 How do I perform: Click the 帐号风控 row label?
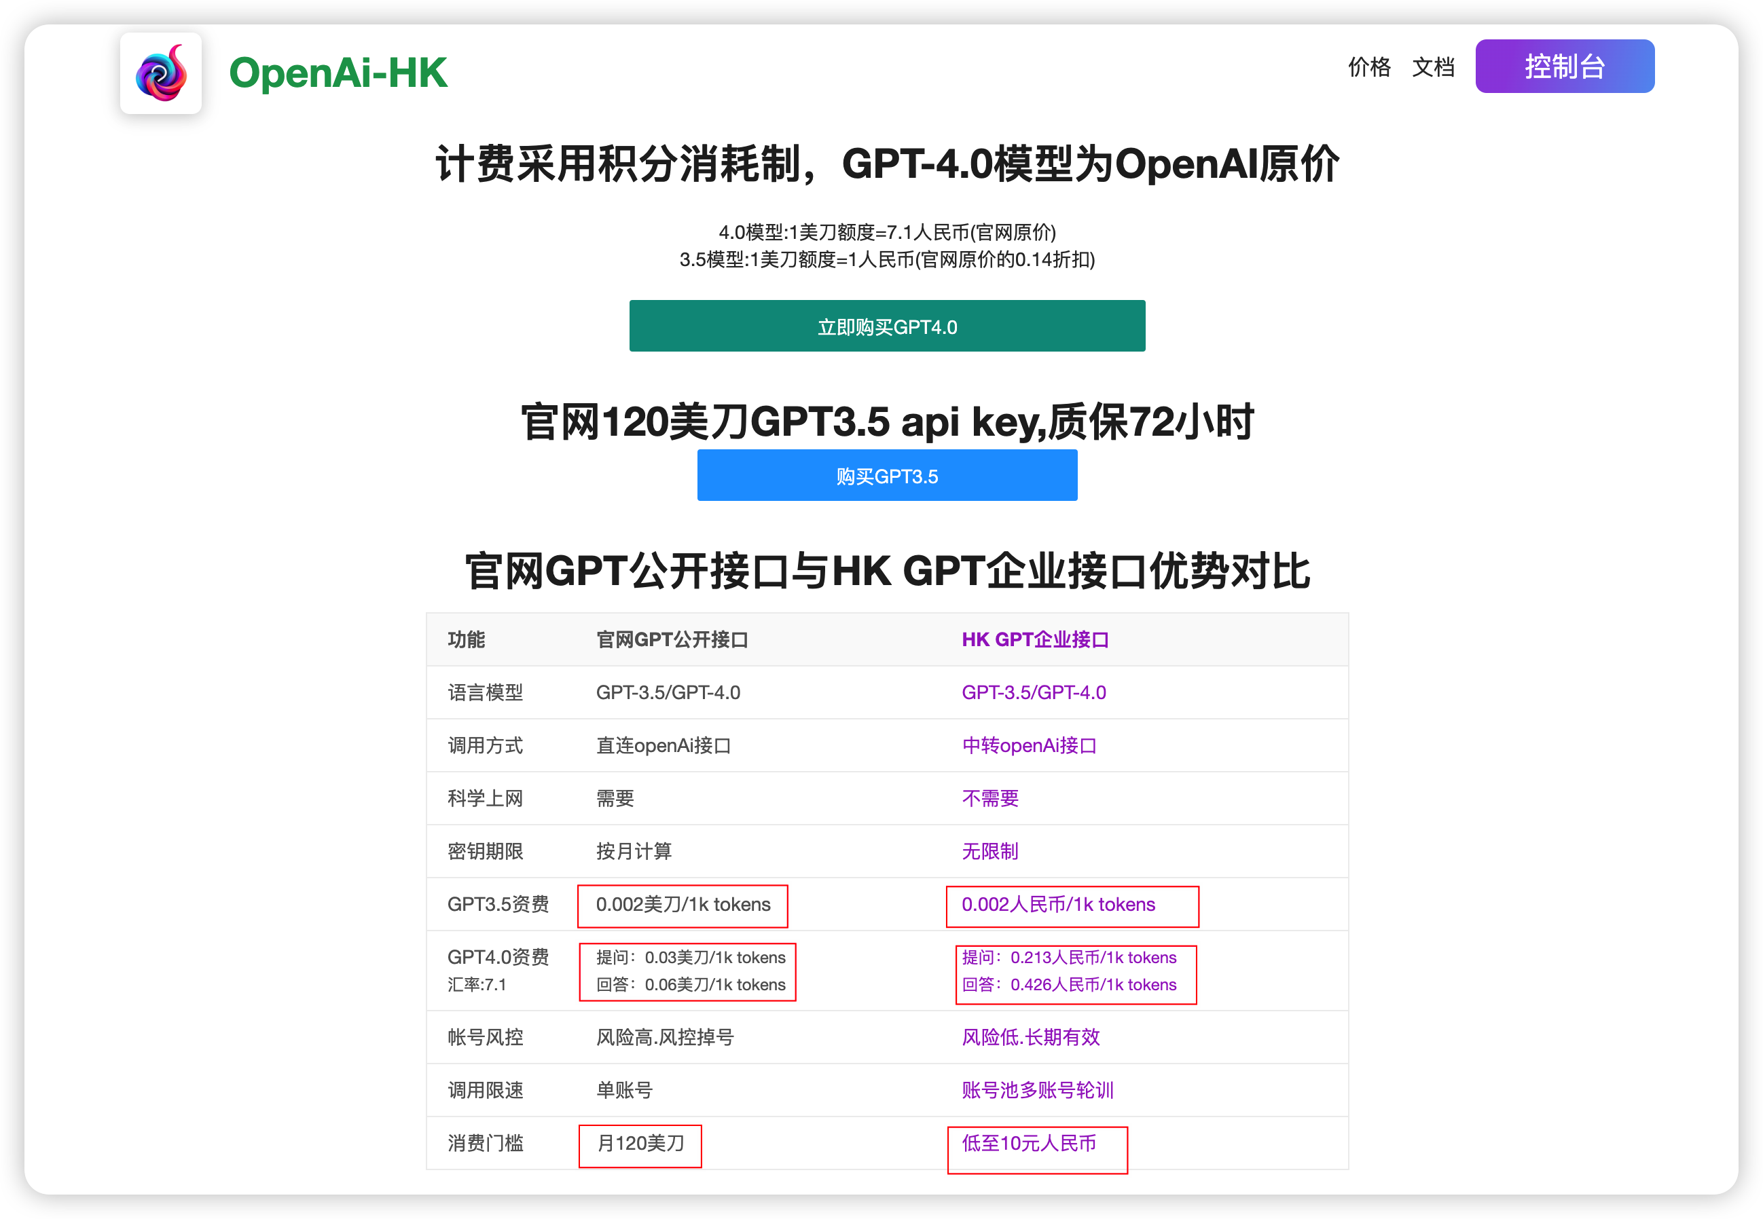click(486, 1037)
